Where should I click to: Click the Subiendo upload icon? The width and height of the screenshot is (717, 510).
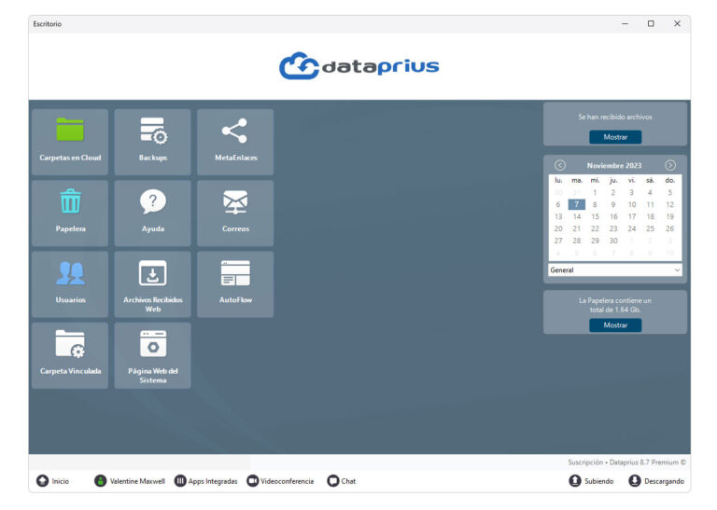575,481
